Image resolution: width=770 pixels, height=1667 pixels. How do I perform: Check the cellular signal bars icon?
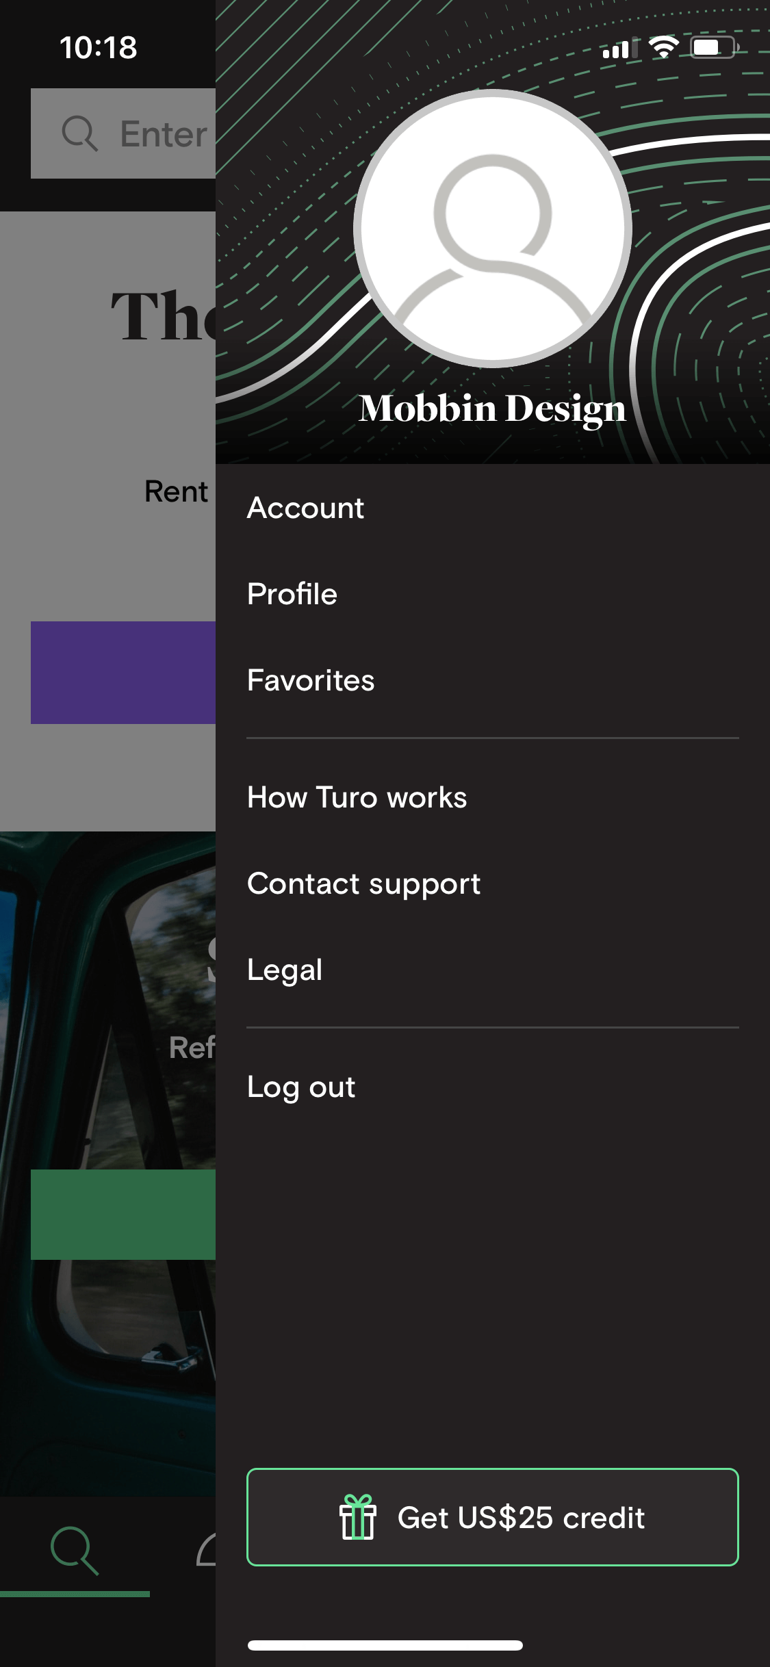pyautogui.click(x=619, y=48)
